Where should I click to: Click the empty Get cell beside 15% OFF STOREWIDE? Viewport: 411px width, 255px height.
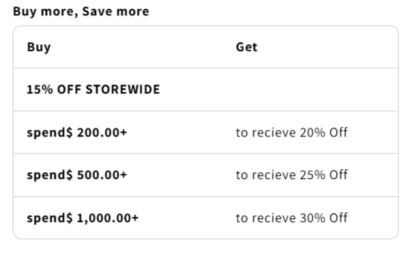tap(308, 89)
